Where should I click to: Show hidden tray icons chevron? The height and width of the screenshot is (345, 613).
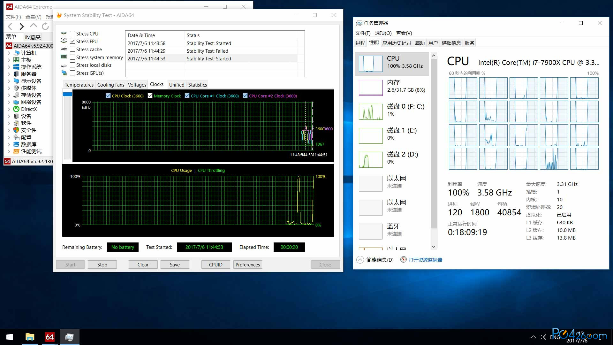click(534, 337)
